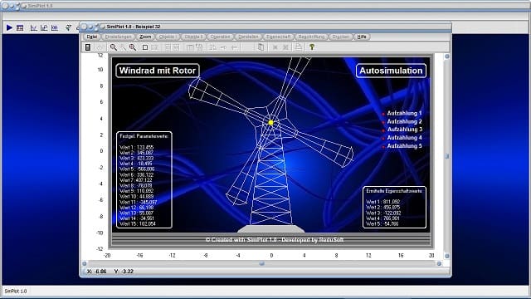This screenshot has height=299, width=531.
Task: Click the 'SimPlot 1.0' status bar text
Action: (x=15, y=292)
